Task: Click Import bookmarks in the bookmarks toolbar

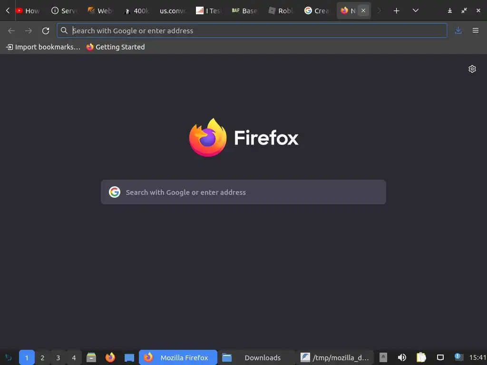Action: (x=43, y=47)
